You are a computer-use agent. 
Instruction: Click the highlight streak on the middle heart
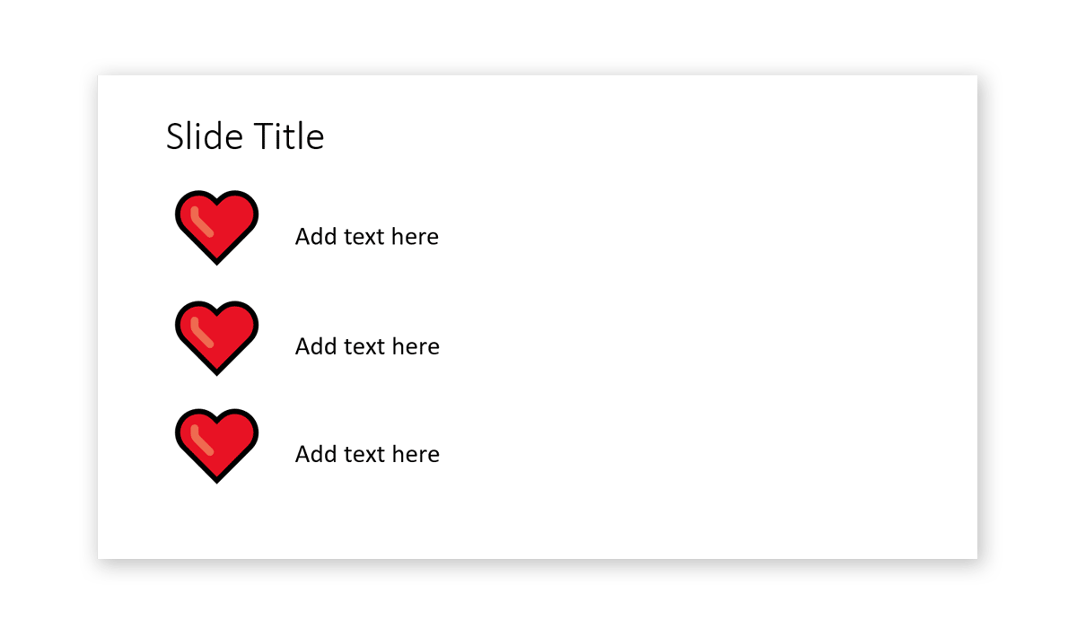click(202, 332)
